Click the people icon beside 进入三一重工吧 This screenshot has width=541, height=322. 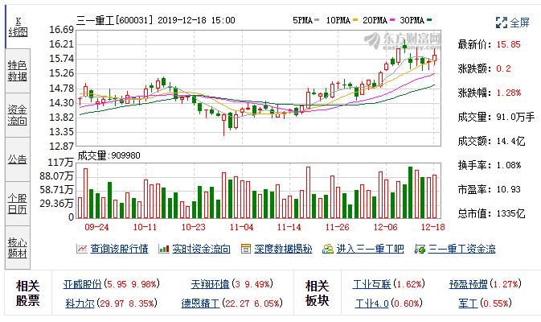tap(328, 249)
